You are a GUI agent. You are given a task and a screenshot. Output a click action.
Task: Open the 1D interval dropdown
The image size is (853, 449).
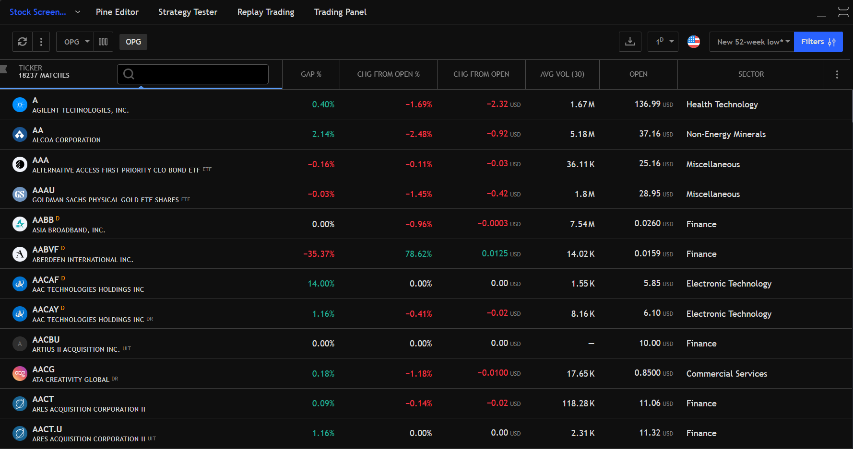(x=663, y=42)
